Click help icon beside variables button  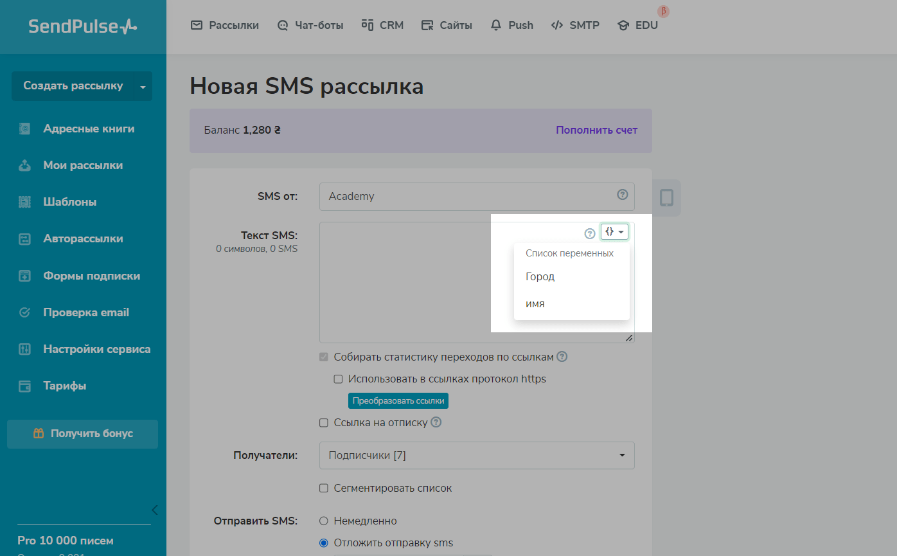[590, 233]
